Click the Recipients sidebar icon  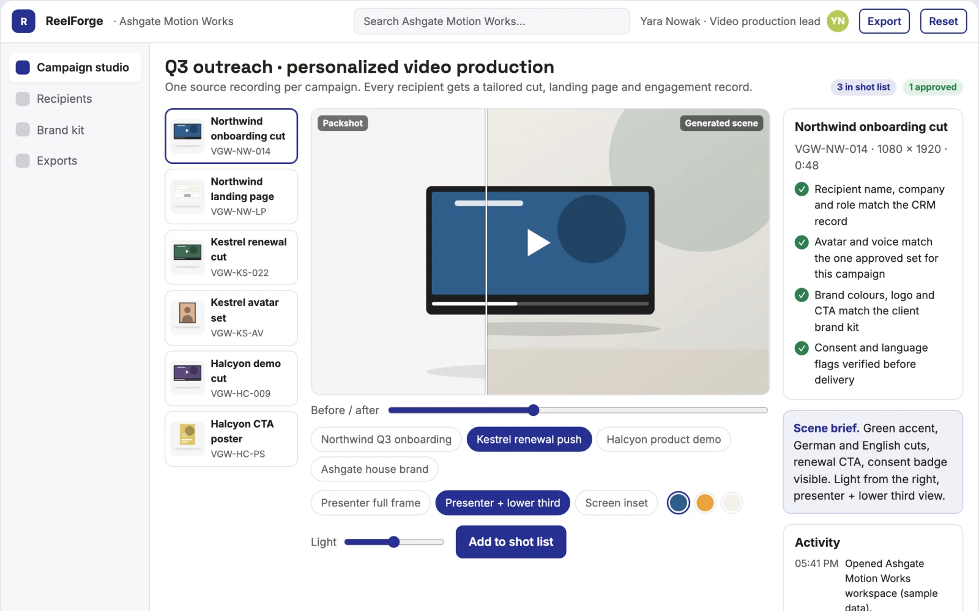(x=23, y=99)
